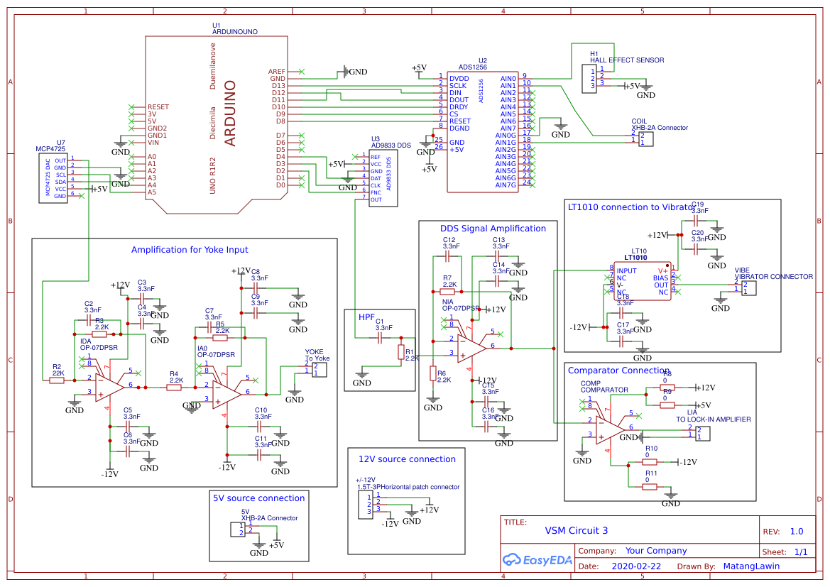This screenshot has height=587, width=830.
Task: Select the Drawn By MatangLawin text
Action: click(x=753, y=566)
